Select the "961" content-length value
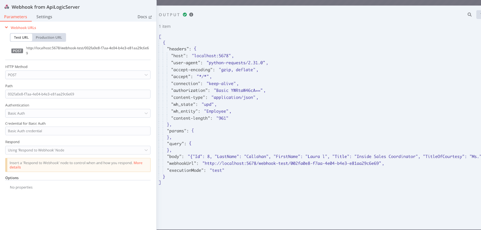Viewport: 481px width, 230px height. [222, 118]
